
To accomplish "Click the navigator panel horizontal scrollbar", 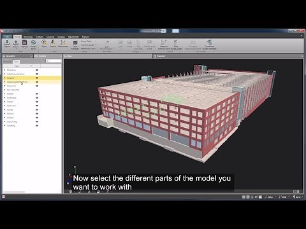I will [14, 191].
